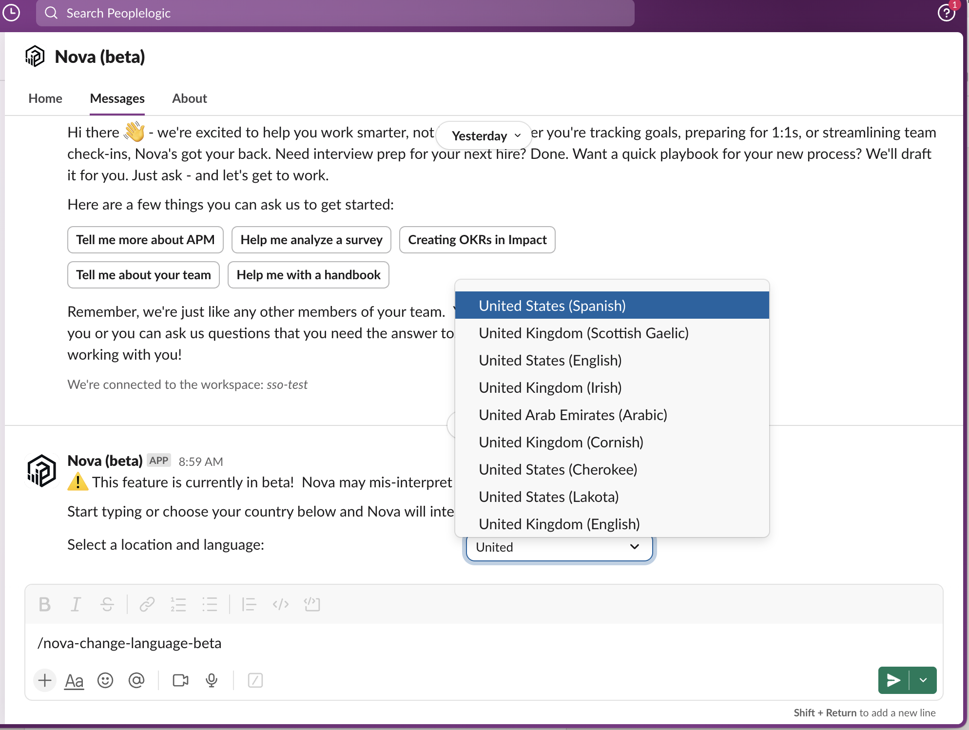Click the Search Peoplelogic field
This screenshot has height=730, width=969.
click(x=335, y=13)
